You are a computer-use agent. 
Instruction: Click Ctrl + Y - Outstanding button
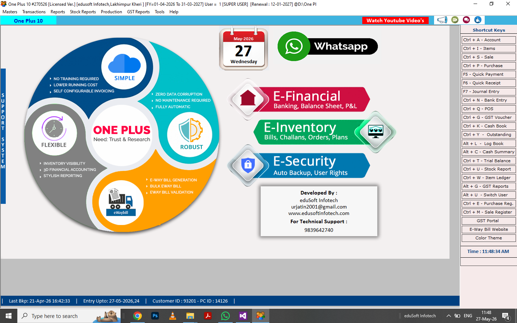pos(489,135)
